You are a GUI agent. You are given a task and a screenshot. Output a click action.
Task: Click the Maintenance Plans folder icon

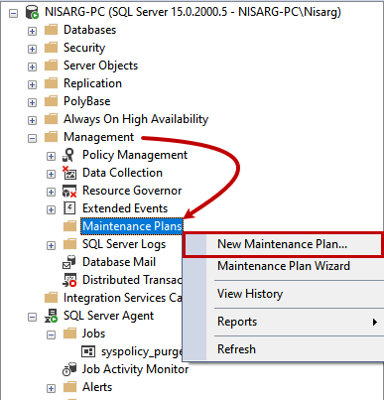pos(69,226)
